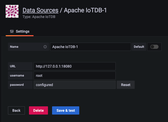Delete this data source
The width and height of the screenshot is (168, 122).
coord(38,110)
